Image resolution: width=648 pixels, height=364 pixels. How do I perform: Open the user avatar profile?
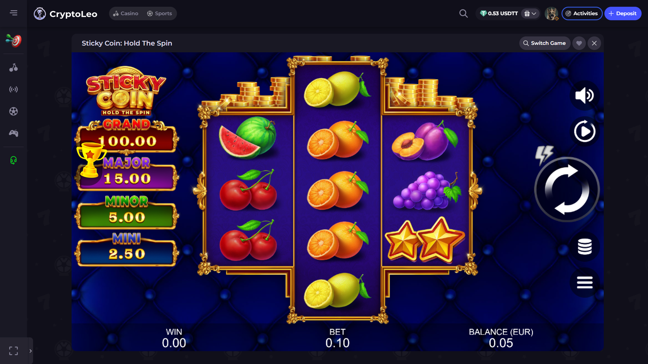pos(551,13)
